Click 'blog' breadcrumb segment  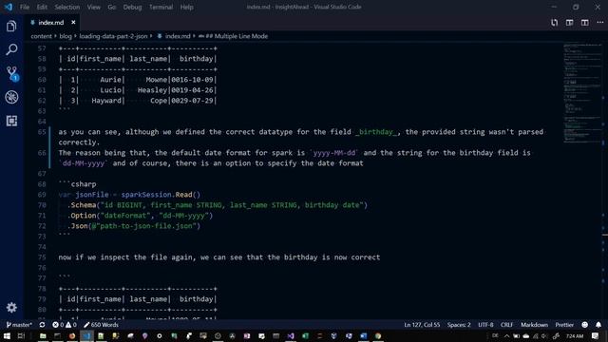pyautogui.click(x=66, y=36)
